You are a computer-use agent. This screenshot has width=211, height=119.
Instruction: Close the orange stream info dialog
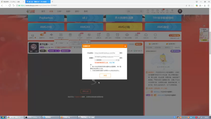125,46
